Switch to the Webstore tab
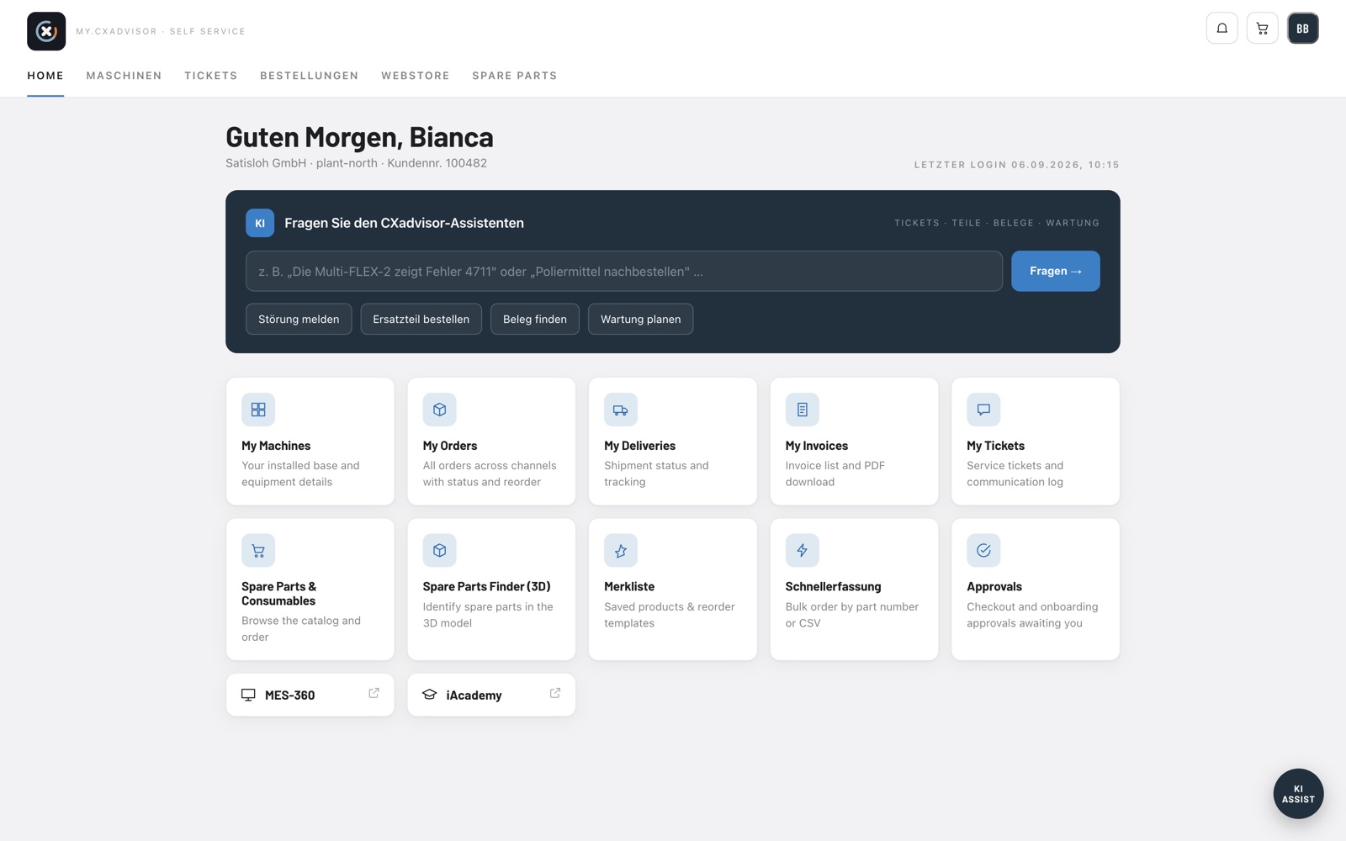1346x841 pixels. 416,76
